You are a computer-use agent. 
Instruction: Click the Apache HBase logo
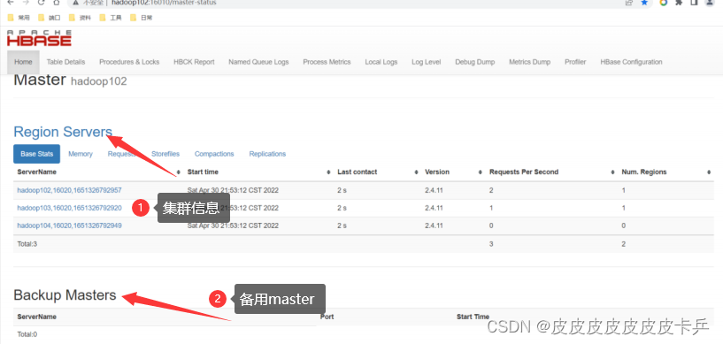click(39, 38)
